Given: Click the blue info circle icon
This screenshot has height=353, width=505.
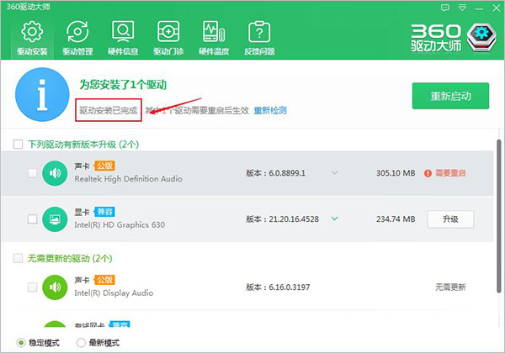Looking at the screenshot, I should tap(41, 97).
